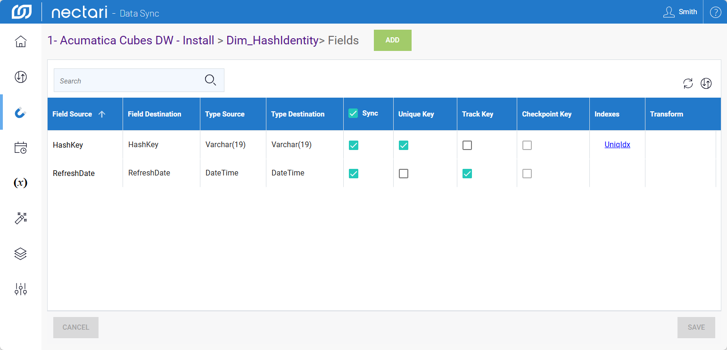
Task: Open the (x) variables icon
Action: coord(21,183)
